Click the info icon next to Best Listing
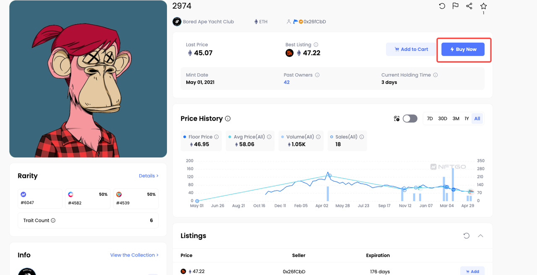Screen dimensions: 537x275 (316, 45)
